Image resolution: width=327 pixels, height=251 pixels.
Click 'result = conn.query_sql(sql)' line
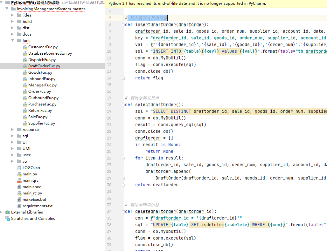(170, 125)
